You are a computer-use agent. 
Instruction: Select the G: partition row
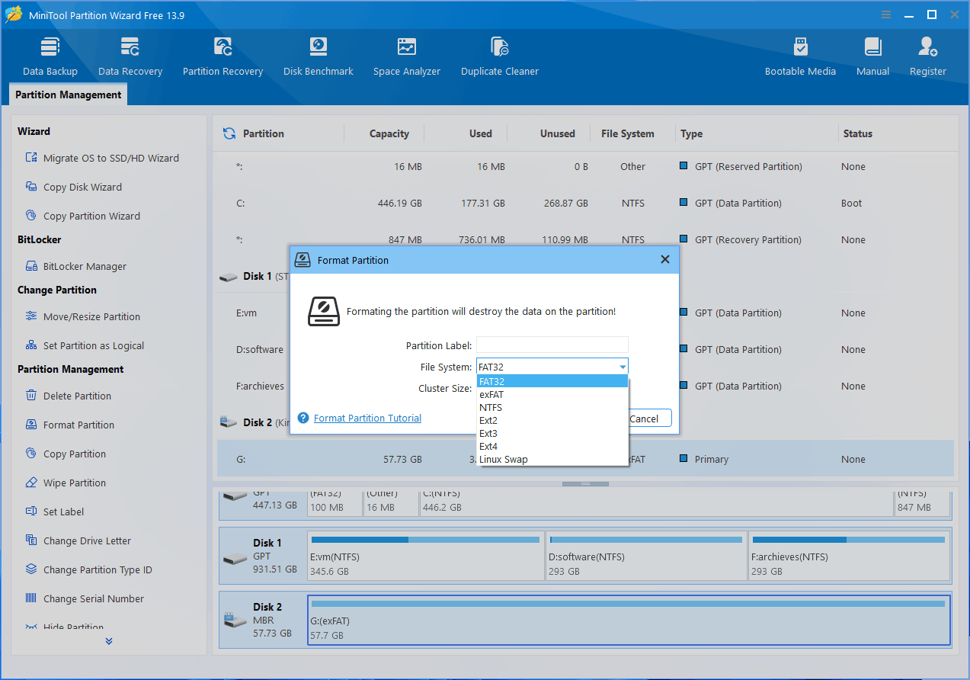[585, 459]
